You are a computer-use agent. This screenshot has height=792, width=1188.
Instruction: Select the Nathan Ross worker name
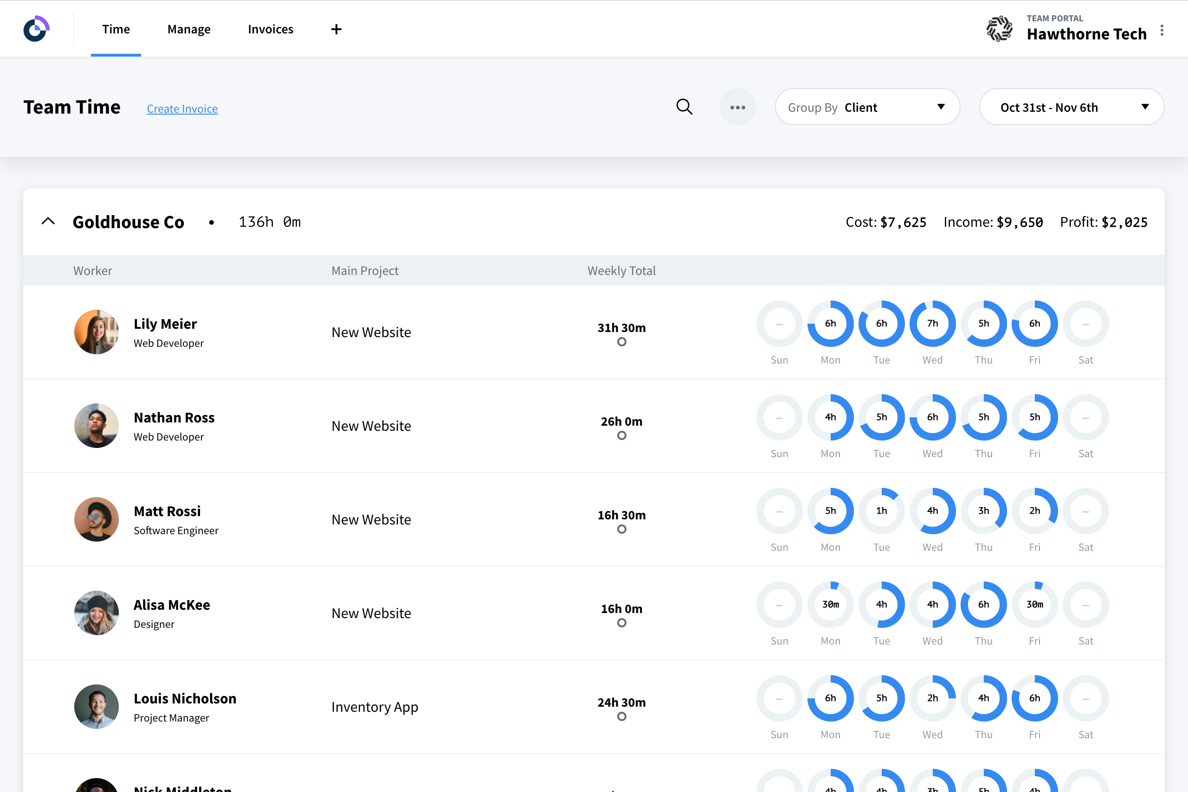tap(174, 418)
